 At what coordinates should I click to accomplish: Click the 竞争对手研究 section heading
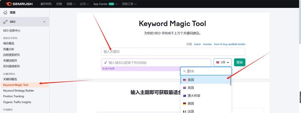[x=10, y=38]
